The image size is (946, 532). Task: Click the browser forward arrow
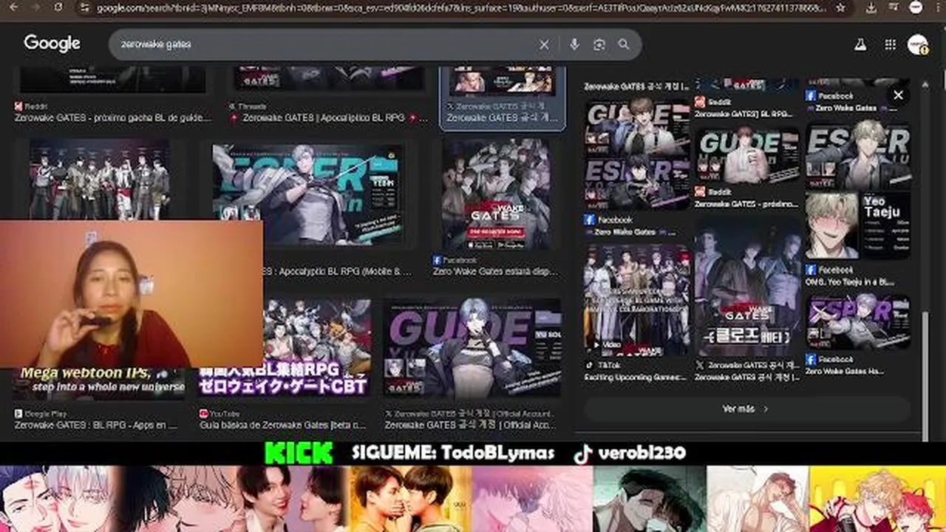pyautogui.click(x=36, y=7)
